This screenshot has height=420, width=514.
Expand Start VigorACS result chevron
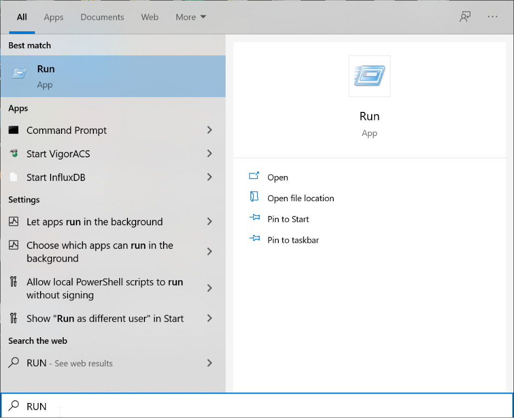pyautogui.click(x=209, y=154)
